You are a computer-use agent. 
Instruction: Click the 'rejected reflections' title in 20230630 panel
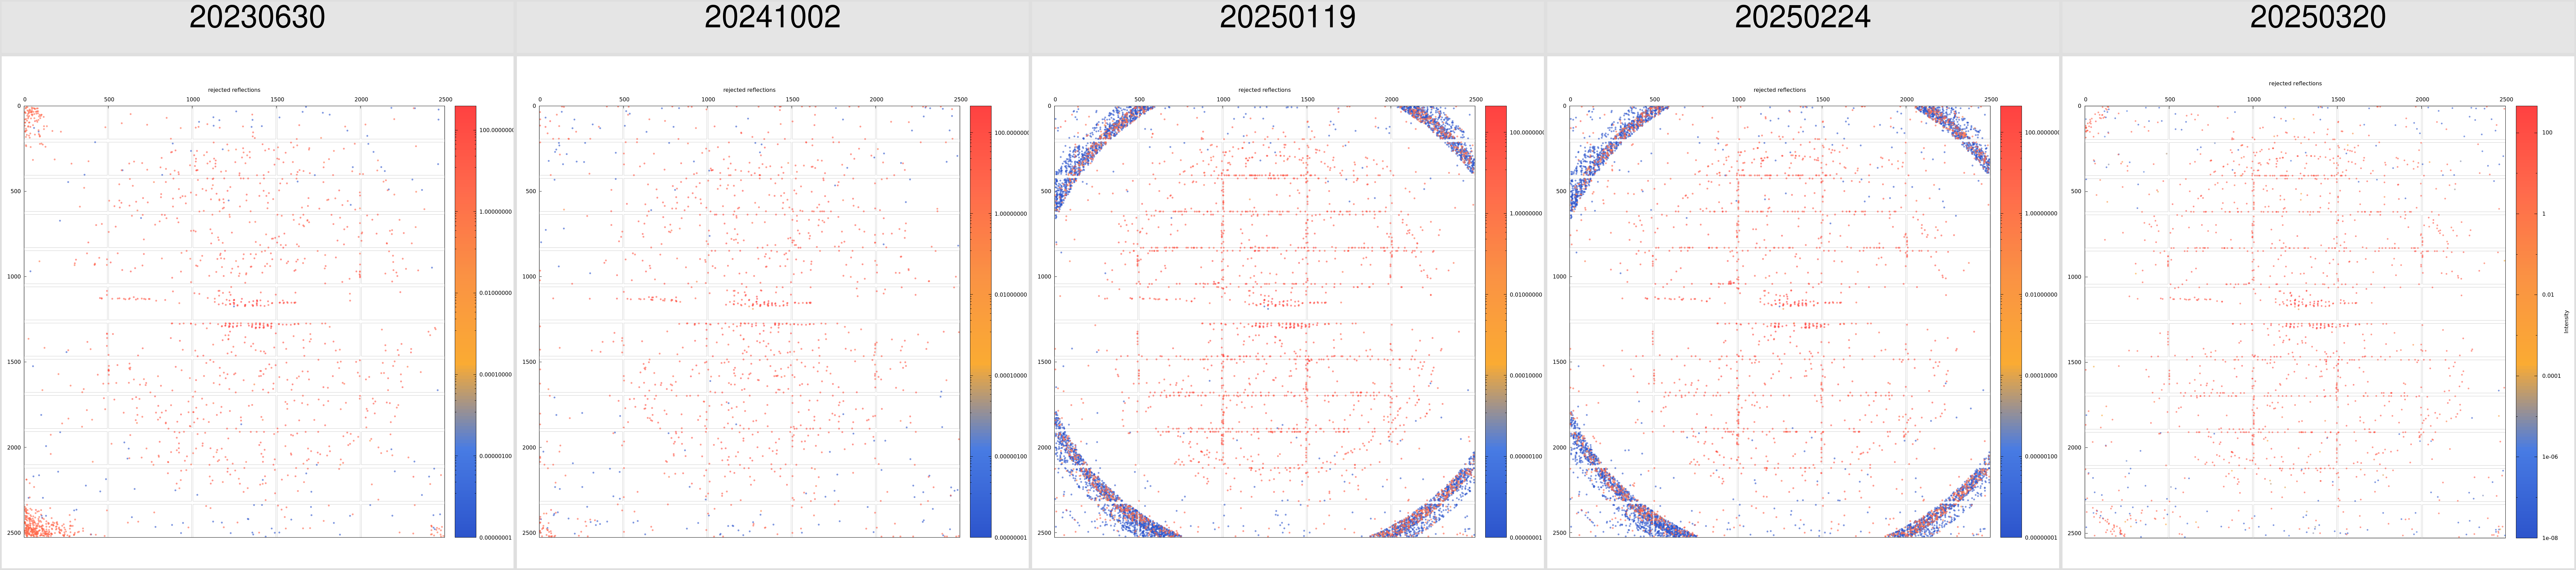(x=234, y=90)
